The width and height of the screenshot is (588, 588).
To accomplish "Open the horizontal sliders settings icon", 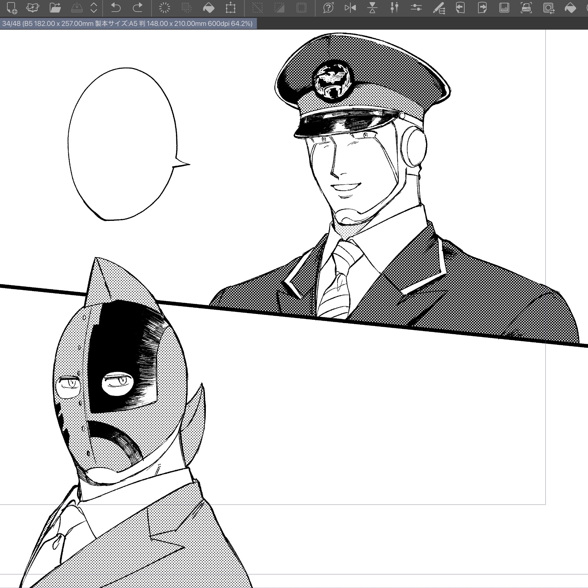I will coord(416,8).
